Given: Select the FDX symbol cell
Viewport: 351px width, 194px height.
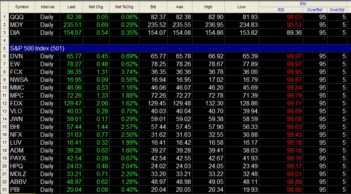Looking at the screenshot, I should (22, 103).
